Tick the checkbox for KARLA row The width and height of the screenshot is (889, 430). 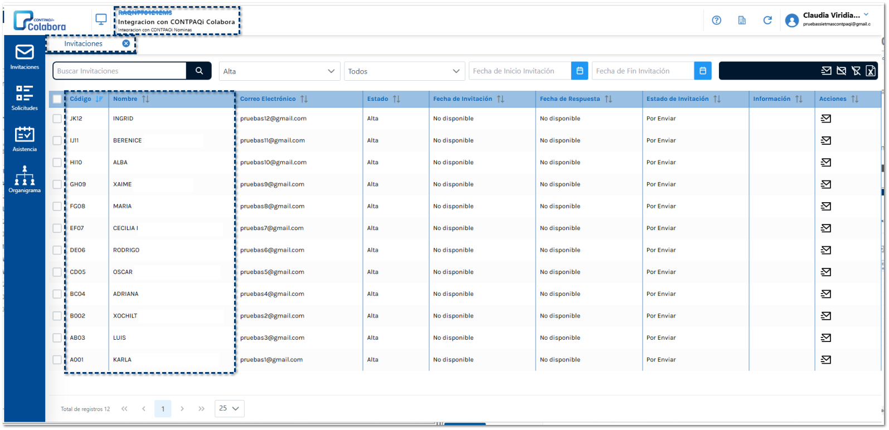pyautogui.click(x=57, y=360)
